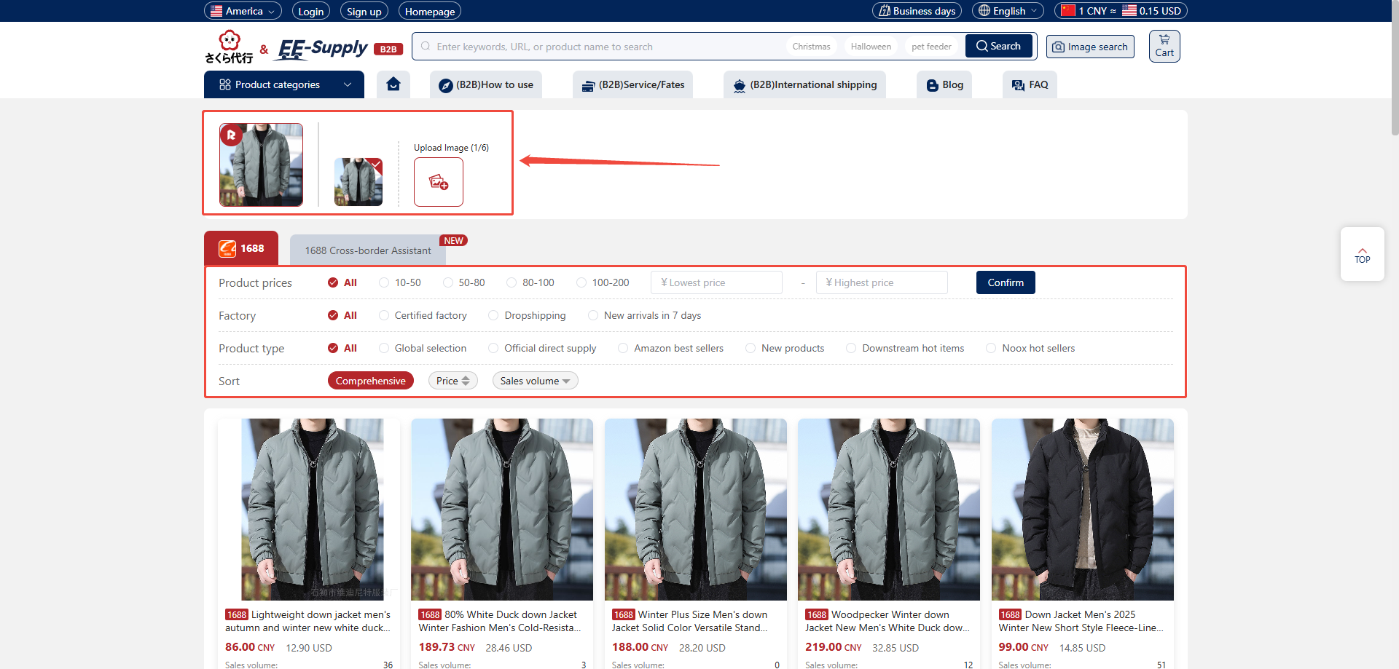Image resolution: width=1399 pixels, height=669 pixels.
Task: Choose the Certified factory option
Action: (423, 315)
